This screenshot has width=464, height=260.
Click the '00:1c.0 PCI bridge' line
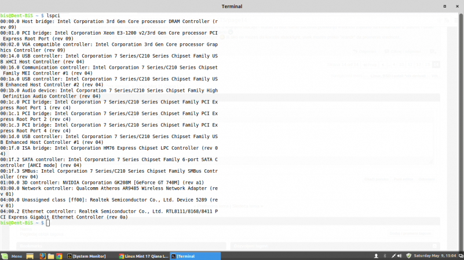[x=109, y=105]
